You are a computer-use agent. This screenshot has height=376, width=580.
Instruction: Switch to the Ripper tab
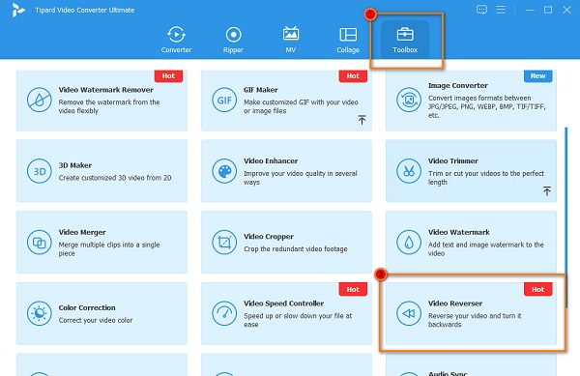click(233, 40)
